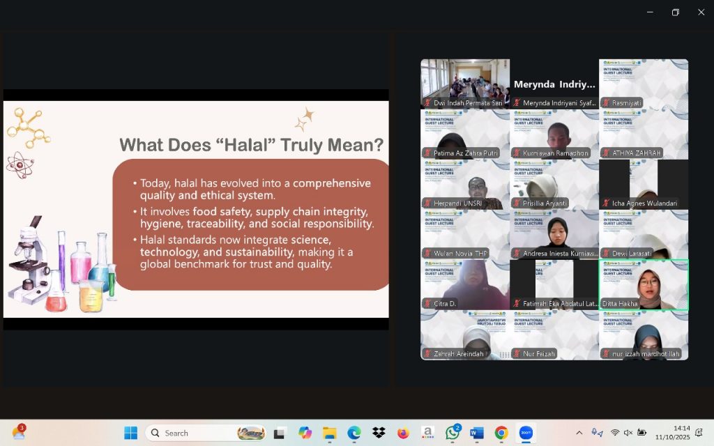Select the Herpendi UNSRI video tile

(465, 185)
